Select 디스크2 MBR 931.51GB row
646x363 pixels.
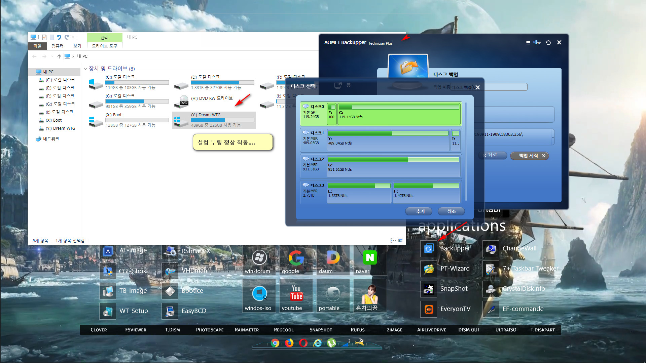pyautogui.click(x=381, y=167)
